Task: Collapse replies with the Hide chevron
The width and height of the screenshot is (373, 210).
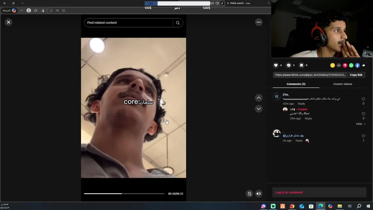Action: tap(361, 124)
